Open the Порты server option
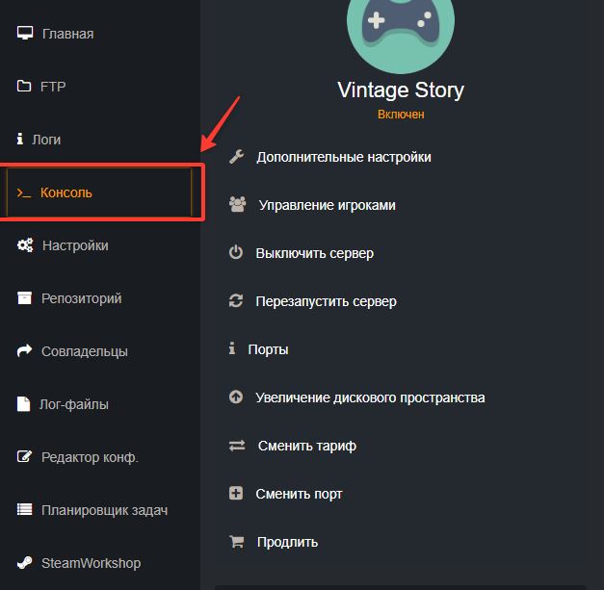The width and height of the screenshot is (604, 590). point(268,349)
